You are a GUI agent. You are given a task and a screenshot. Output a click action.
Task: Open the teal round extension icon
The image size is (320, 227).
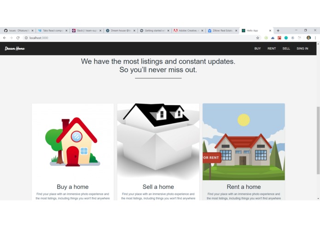286,38
